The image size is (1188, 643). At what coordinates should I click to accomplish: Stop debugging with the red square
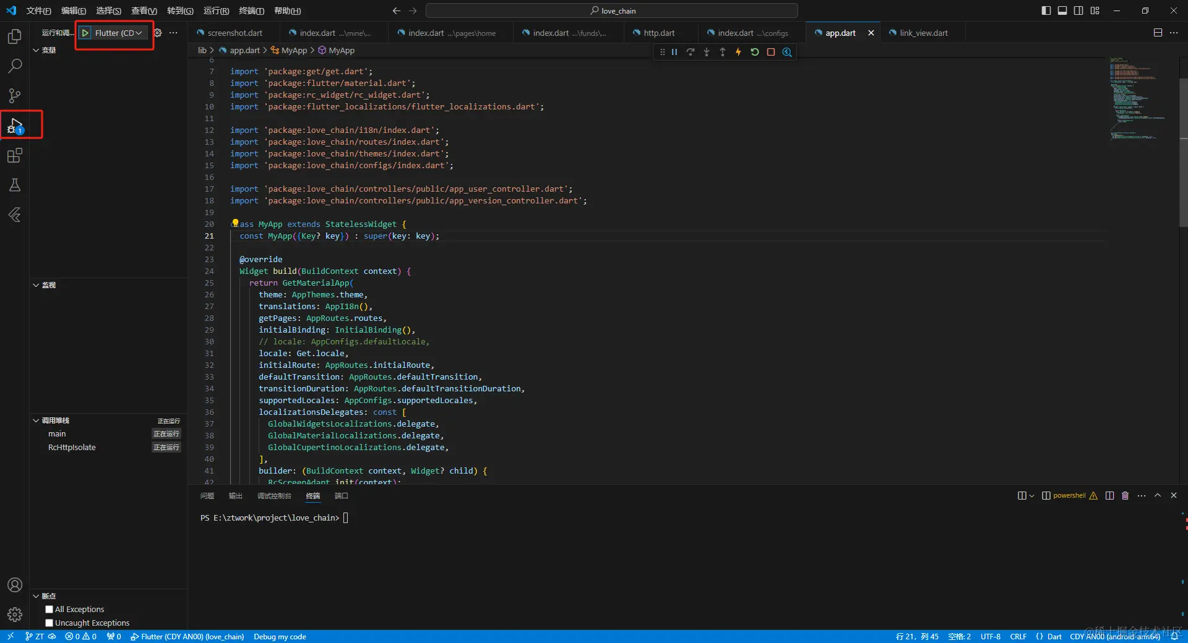click(771, 52)
